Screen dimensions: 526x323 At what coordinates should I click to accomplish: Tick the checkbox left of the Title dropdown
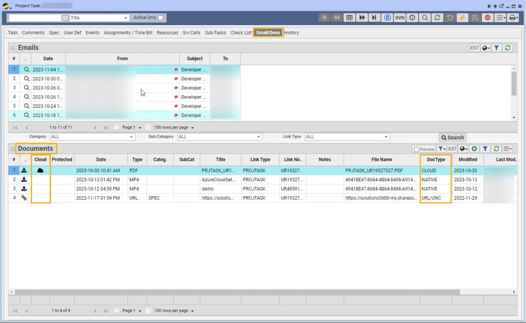coord(65,18)
